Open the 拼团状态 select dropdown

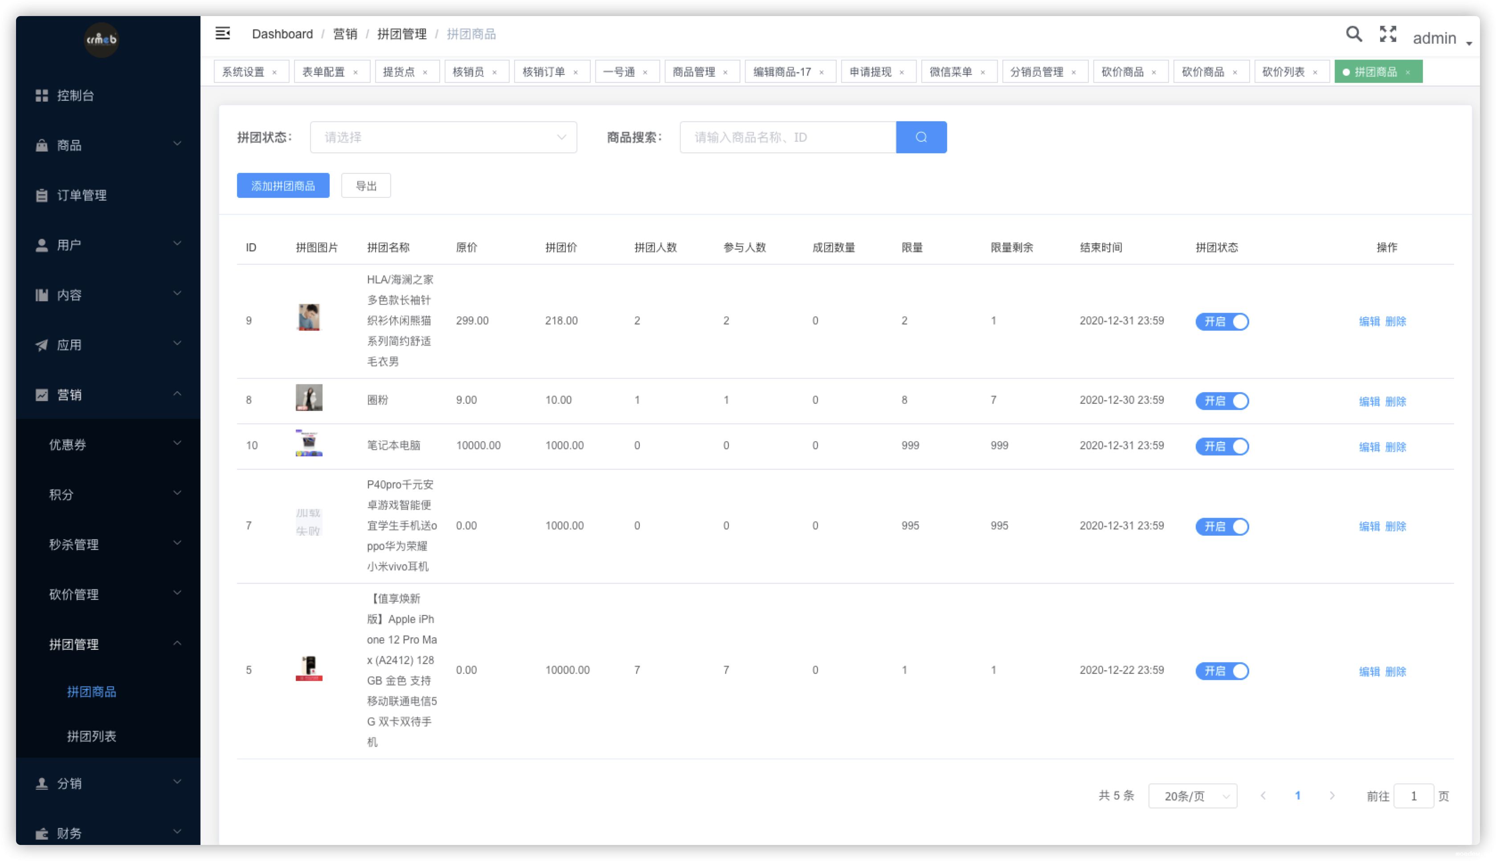(x=443, y=137)
